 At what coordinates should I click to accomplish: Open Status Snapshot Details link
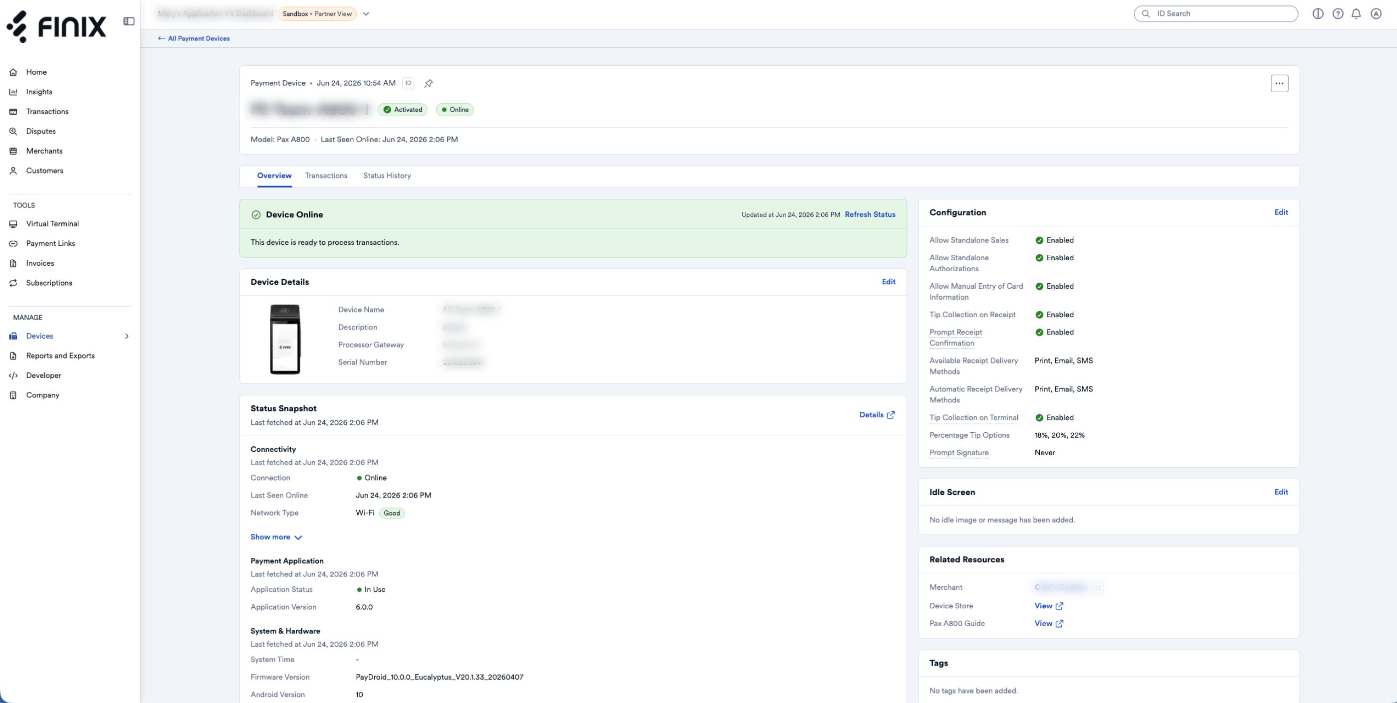[877, 415]
